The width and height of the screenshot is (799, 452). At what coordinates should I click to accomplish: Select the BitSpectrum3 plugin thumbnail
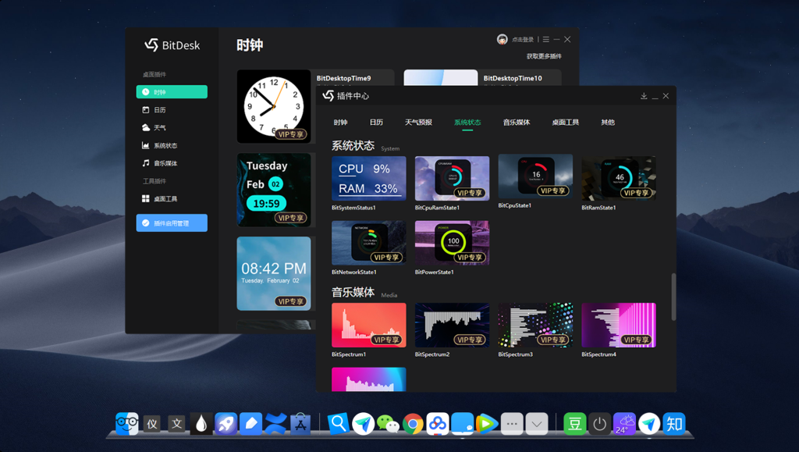[x=535, y=325]
